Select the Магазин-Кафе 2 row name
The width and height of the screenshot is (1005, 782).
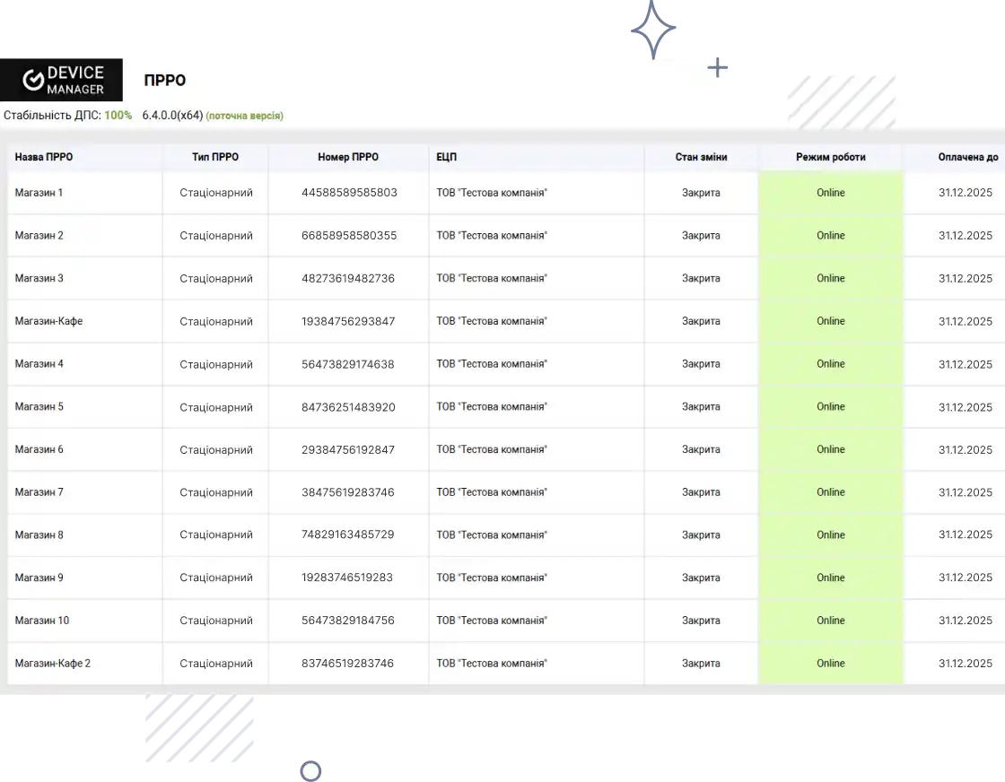pos(53,664)
